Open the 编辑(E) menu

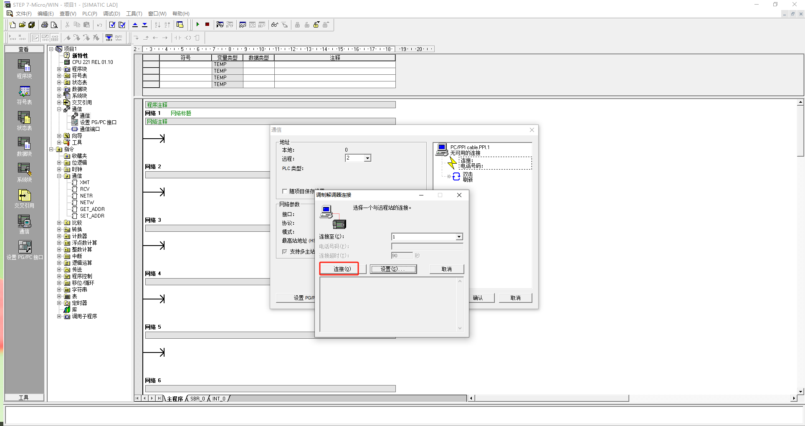click(46, 14)
